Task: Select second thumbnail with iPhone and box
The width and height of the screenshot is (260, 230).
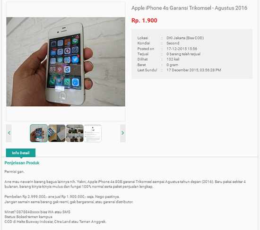Action: click(57, 133)
